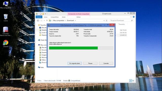Open the recent locations dropdown arrow
This screenshot has height=91, width=162.
44,20
